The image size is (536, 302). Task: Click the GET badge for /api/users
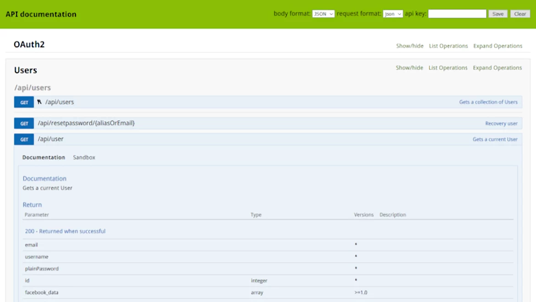pyautogui.click(x=24, y=102)
